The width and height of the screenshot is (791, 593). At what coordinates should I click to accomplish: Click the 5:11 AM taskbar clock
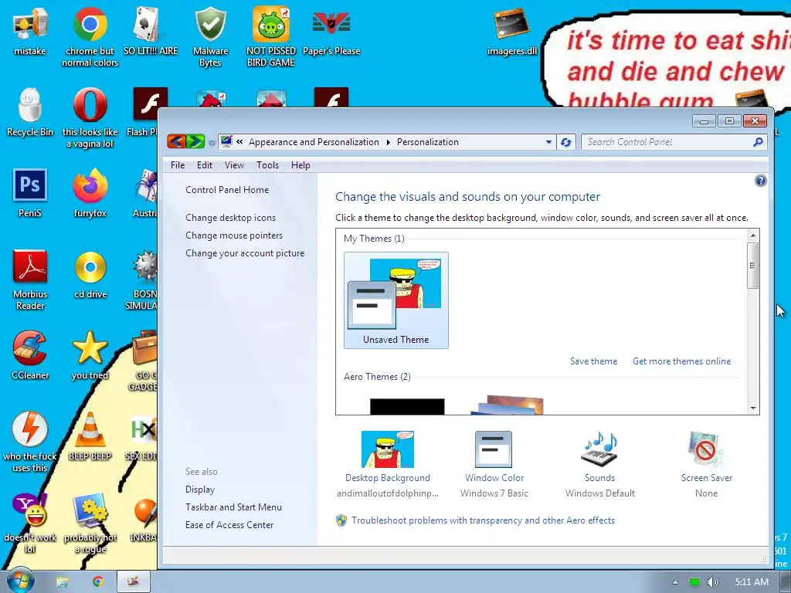751,582
